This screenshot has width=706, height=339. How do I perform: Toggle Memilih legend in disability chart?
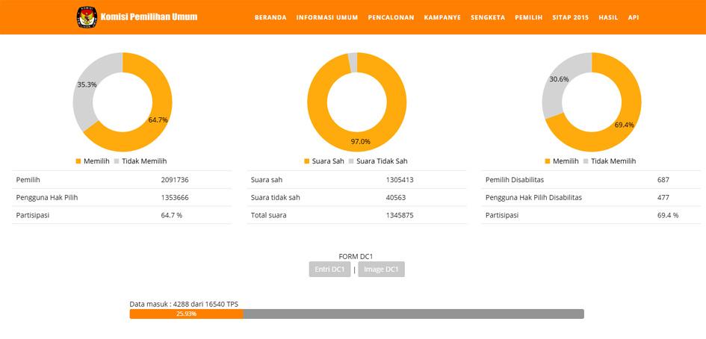tap(562, 161)
